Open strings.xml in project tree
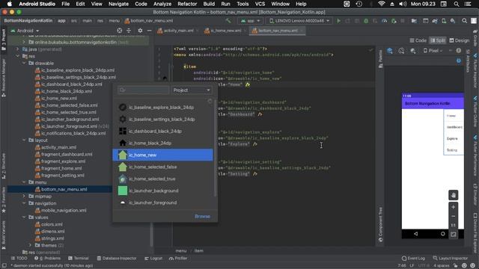The width and height of the screenshot is (479, 269). tap(49, 238)
